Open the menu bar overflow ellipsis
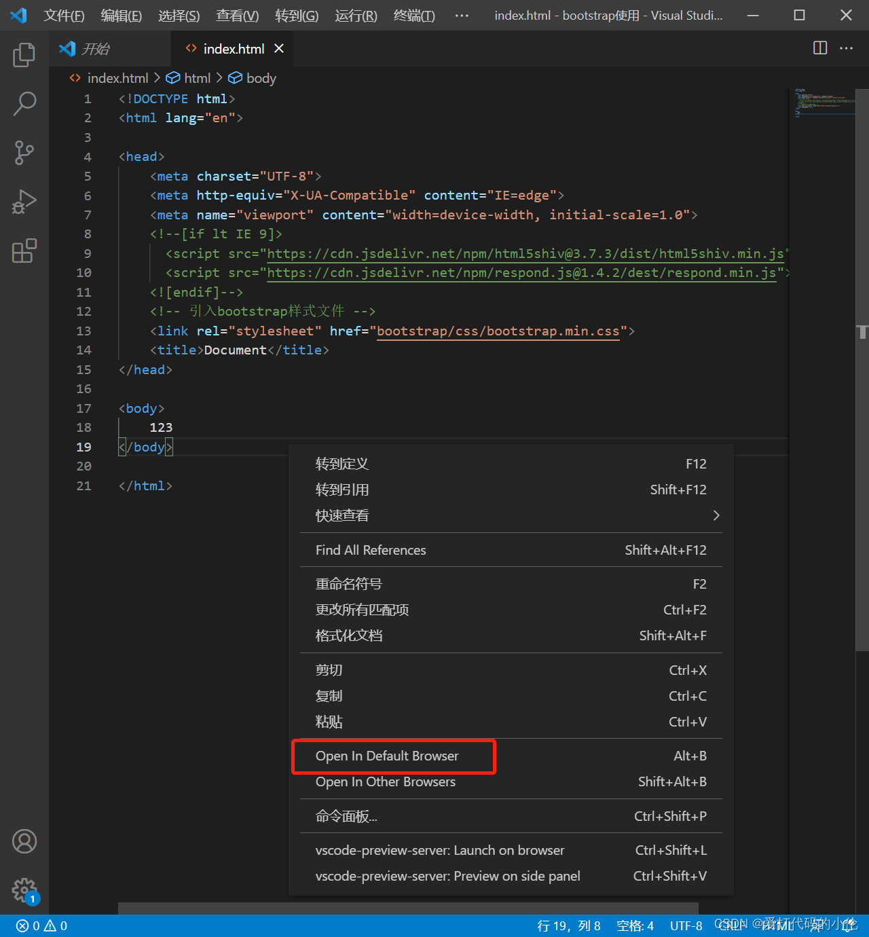The height and width of the screenshot is (937, 869). tap(462, 16)
